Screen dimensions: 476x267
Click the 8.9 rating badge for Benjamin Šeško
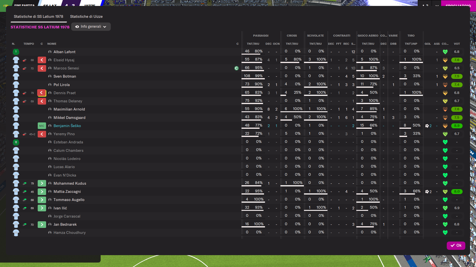click(457, 126)
